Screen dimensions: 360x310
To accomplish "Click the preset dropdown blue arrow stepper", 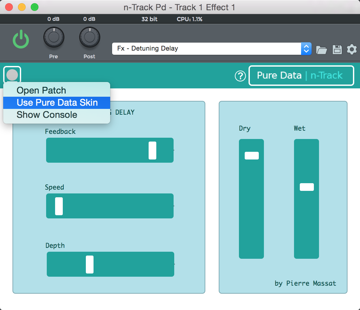I will click(306, 49).
